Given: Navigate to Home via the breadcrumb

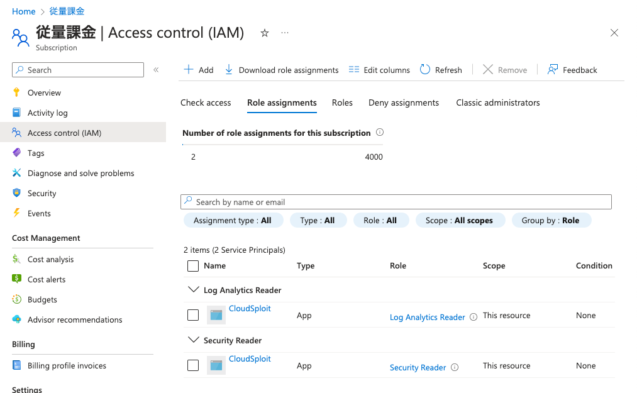Looking at the screenshot, I should pos(23,11).
